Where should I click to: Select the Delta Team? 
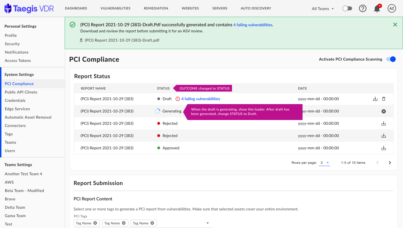coord(15,207)
